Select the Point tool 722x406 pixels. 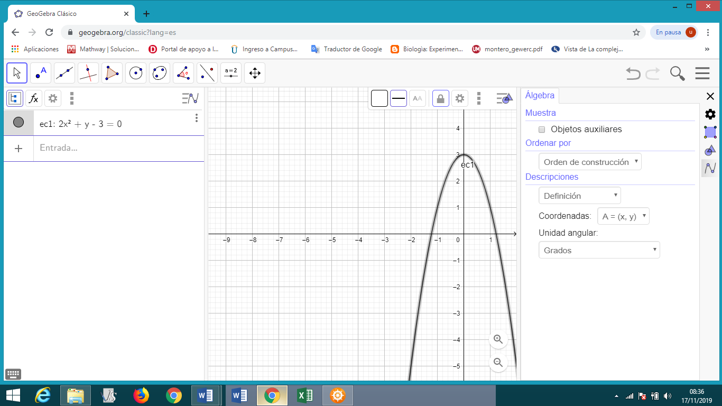[x=40, y=73]
